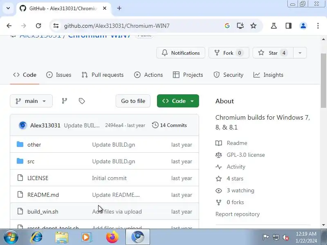Click the Go to file button
The width and height of the screenshot is (327, 245).
click(x=133, y=101)
